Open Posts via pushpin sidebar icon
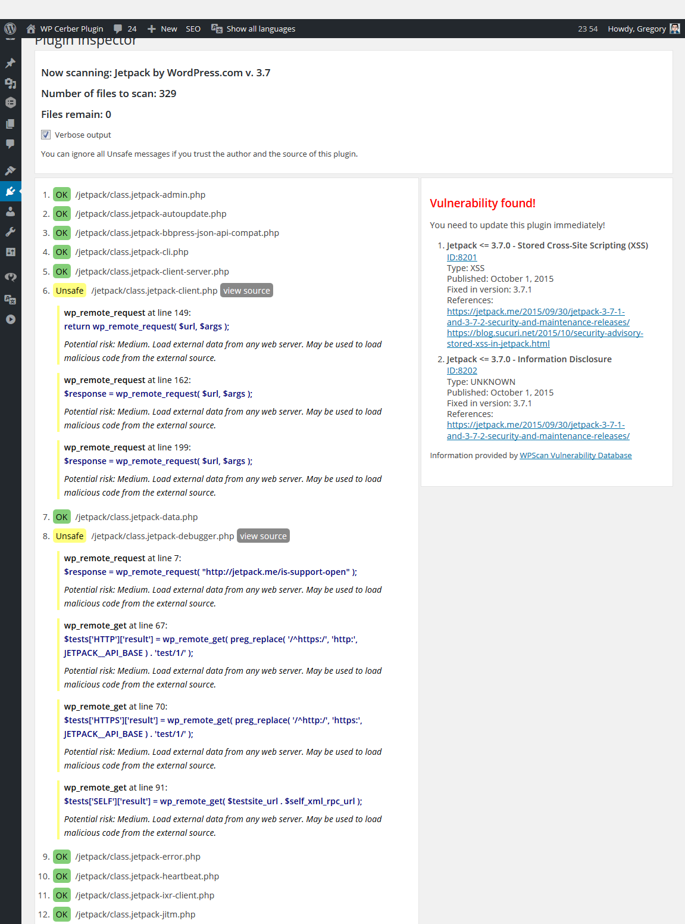This screenshot has width=685, height=924. 10,63
